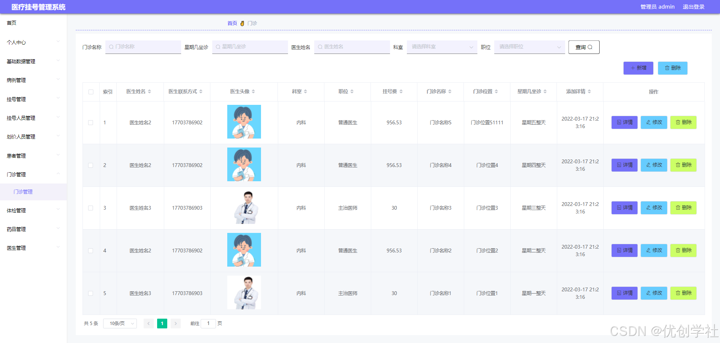Focus the 医生姓名 search input
720x343 pixels.
tap(352, 47)
